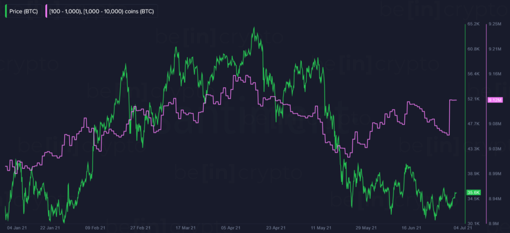The width and height of the screenshot is (510, 233).
Task: Click the 29 May 21 date label
Action: click(x=367, y=228)
